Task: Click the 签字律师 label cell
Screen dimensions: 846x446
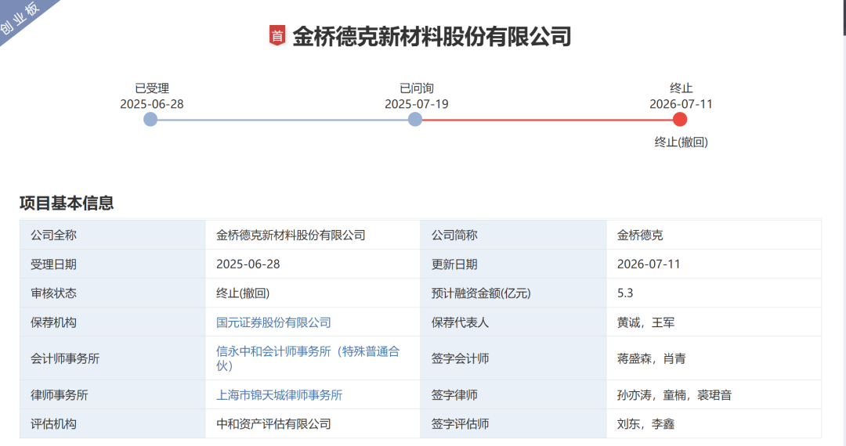Action: tap(513, 395)
